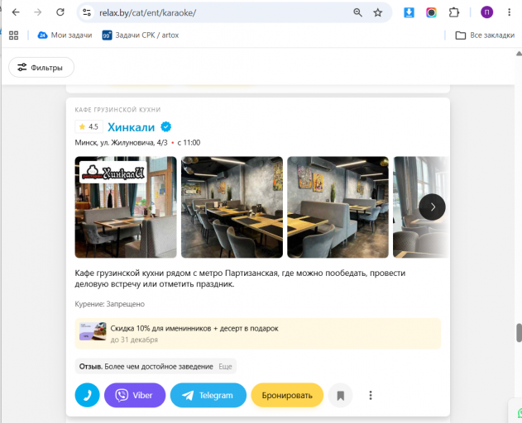522x423 pixels.
Task: Click the browser forward arrow
Action: pos(38,12)
